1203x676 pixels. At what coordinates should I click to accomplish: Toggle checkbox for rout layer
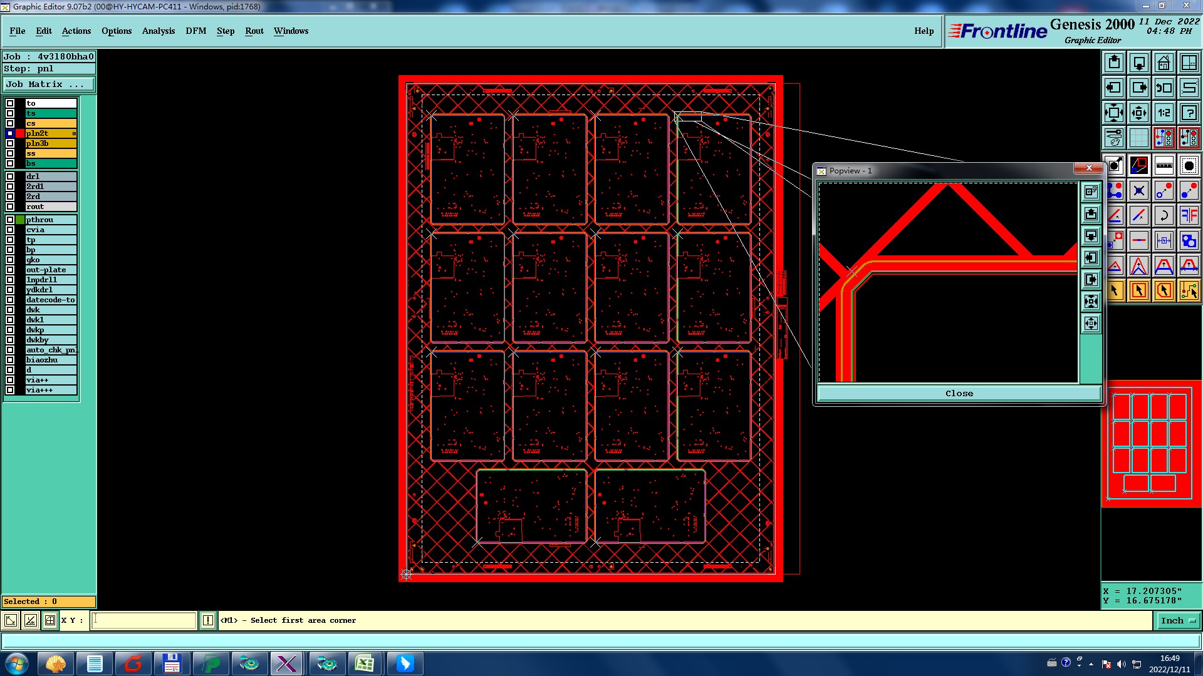[x=10, y=207]
